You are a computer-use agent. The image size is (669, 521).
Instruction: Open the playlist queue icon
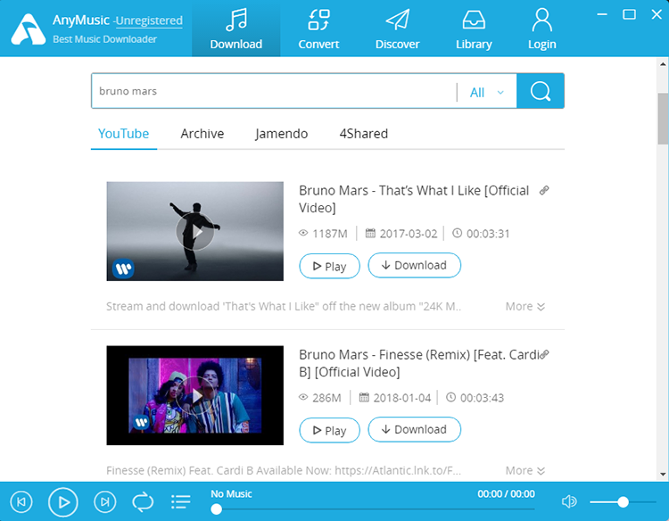point(180,501)
